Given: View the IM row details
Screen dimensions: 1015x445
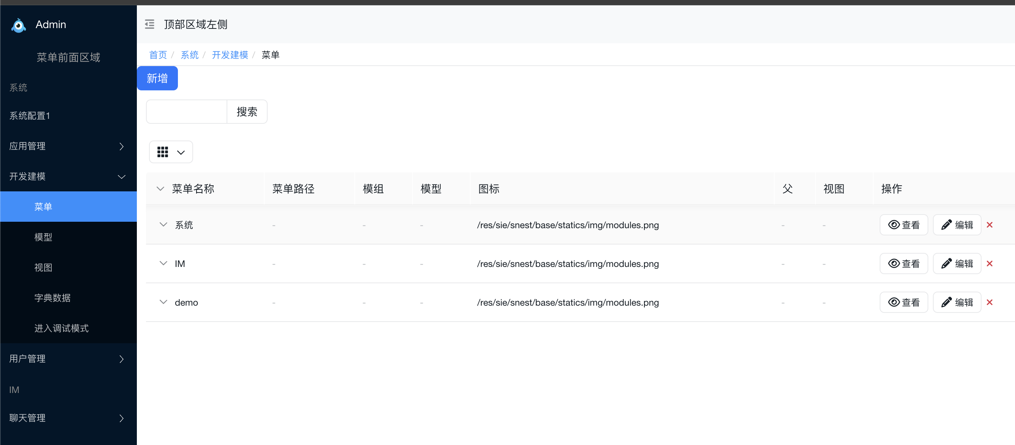Looking at the screenshot, I should point(904,264).
